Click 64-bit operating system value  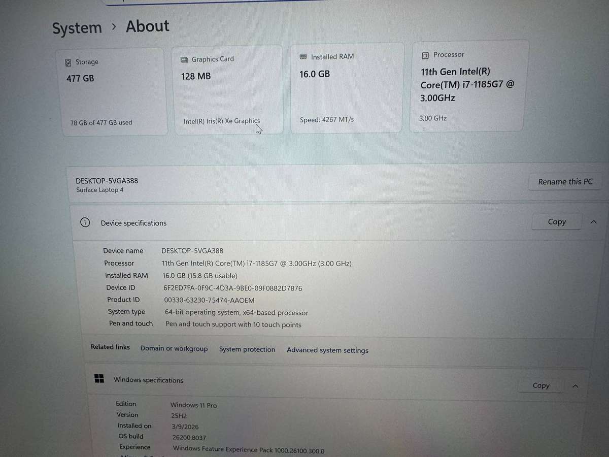pyautogui.click(x=236, y=313)
